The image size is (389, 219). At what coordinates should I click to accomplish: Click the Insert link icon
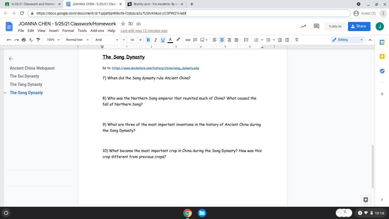pos(188,40)
